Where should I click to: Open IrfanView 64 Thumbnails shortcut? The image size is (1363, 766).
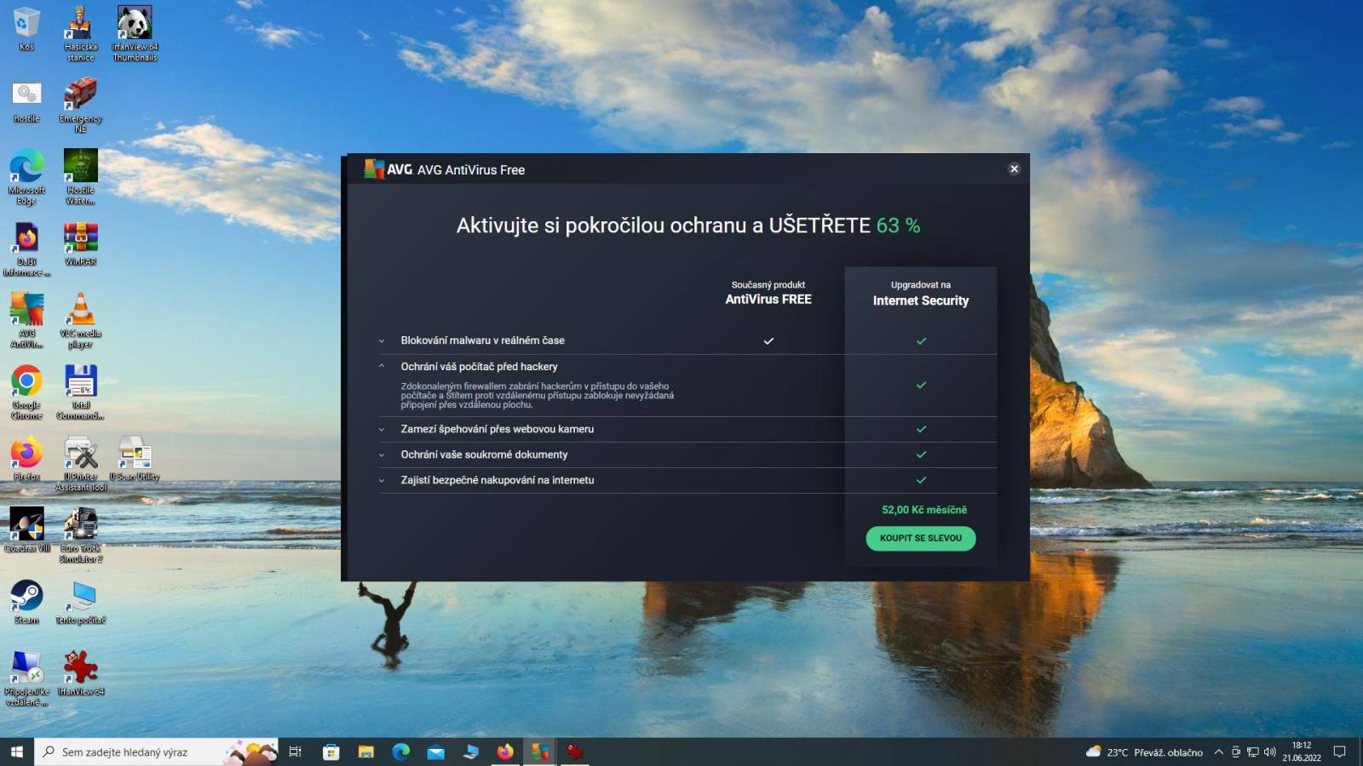pyautogui.click(x=135, y=34)
